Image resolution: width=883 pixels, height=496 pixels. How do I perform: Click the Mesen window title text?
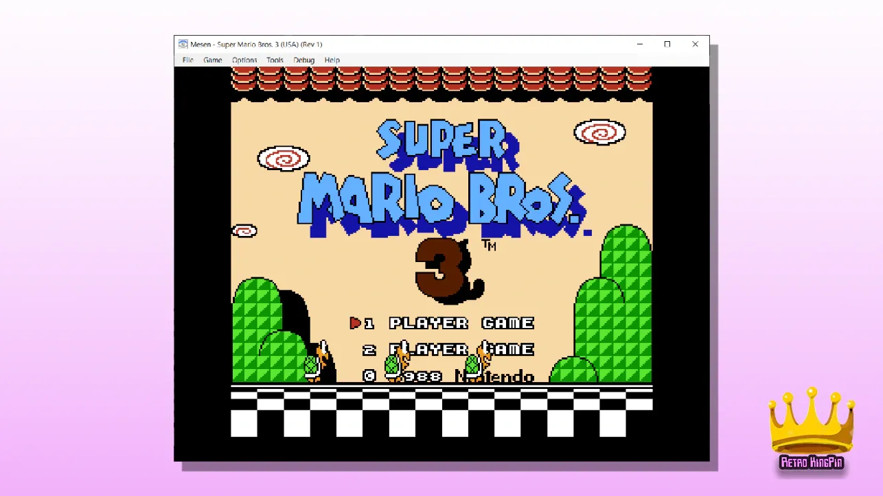click(x=256, y=44)
